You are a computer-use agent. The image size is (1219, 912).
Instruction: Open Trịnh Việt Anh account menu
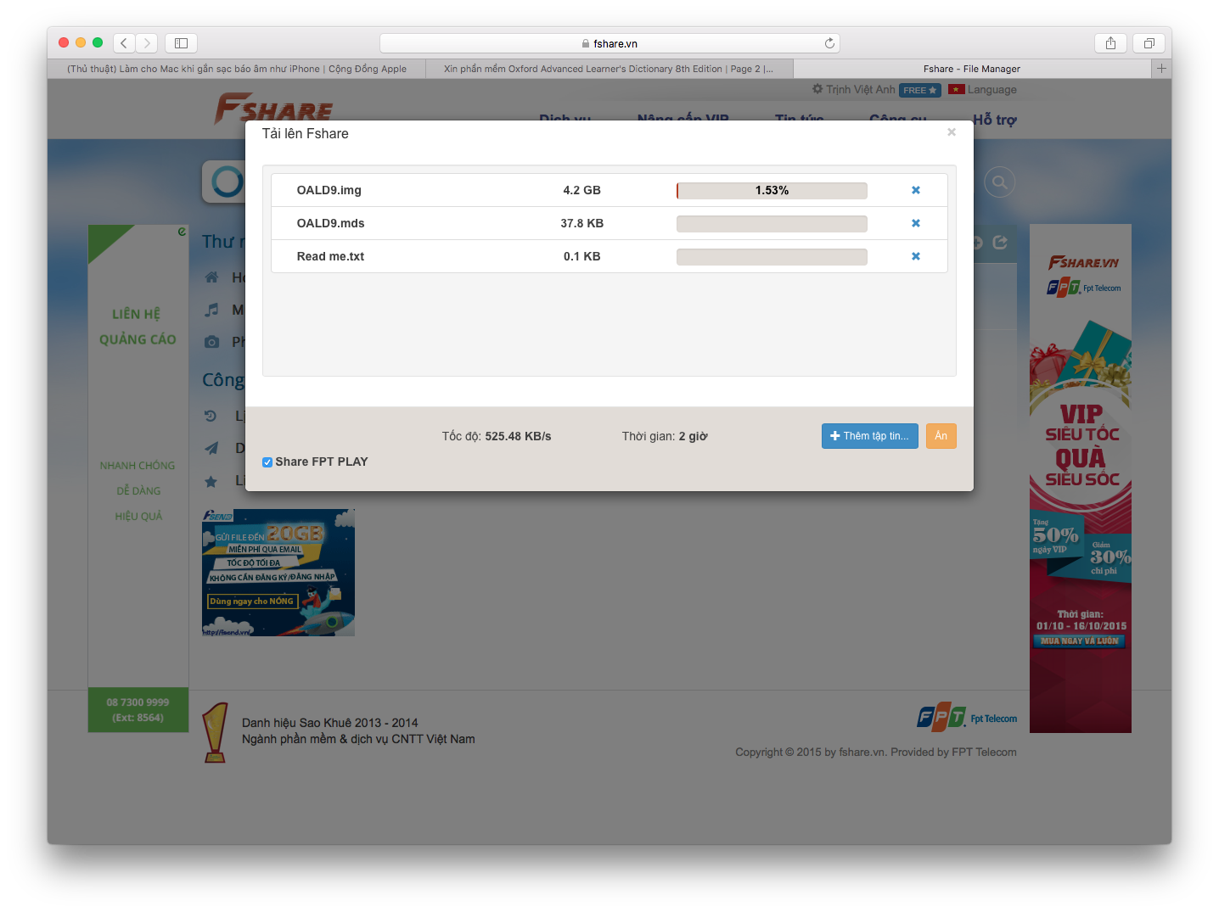point(860,90)
